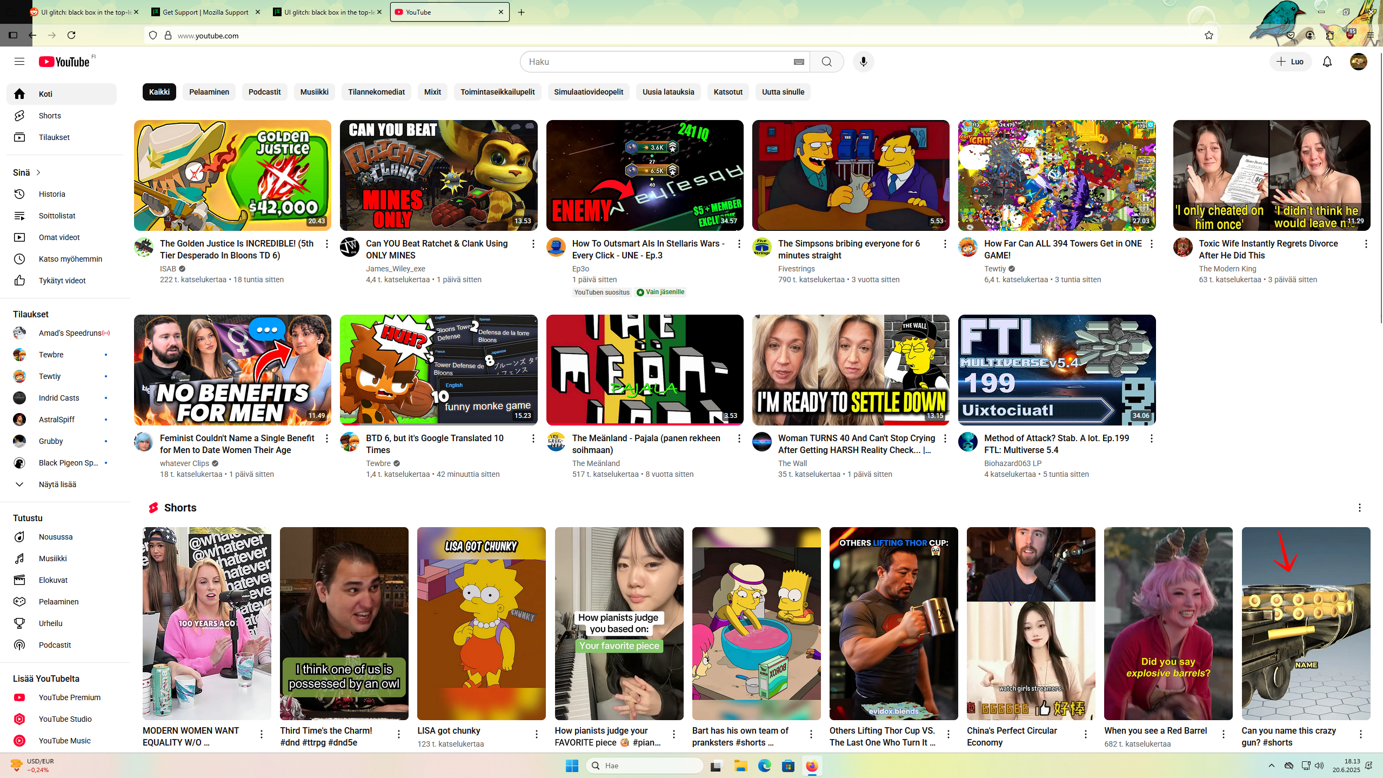Image resolution: width=1383 pixels, height=778 pixels.
Task: Open the YouTube hamburger guide menu
Action: tap(19, 62)
